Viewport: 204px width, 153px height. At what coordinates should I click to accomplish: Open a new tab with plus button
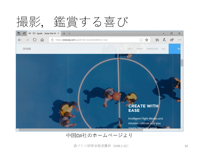(64, 34)
